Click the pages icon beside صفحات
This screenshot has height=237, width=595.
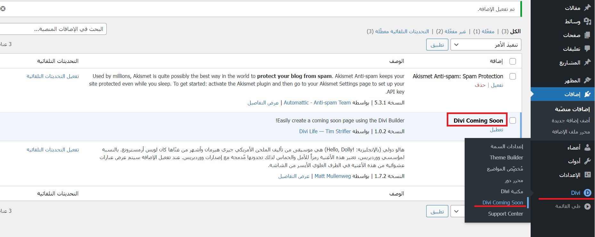coord(587,35)
